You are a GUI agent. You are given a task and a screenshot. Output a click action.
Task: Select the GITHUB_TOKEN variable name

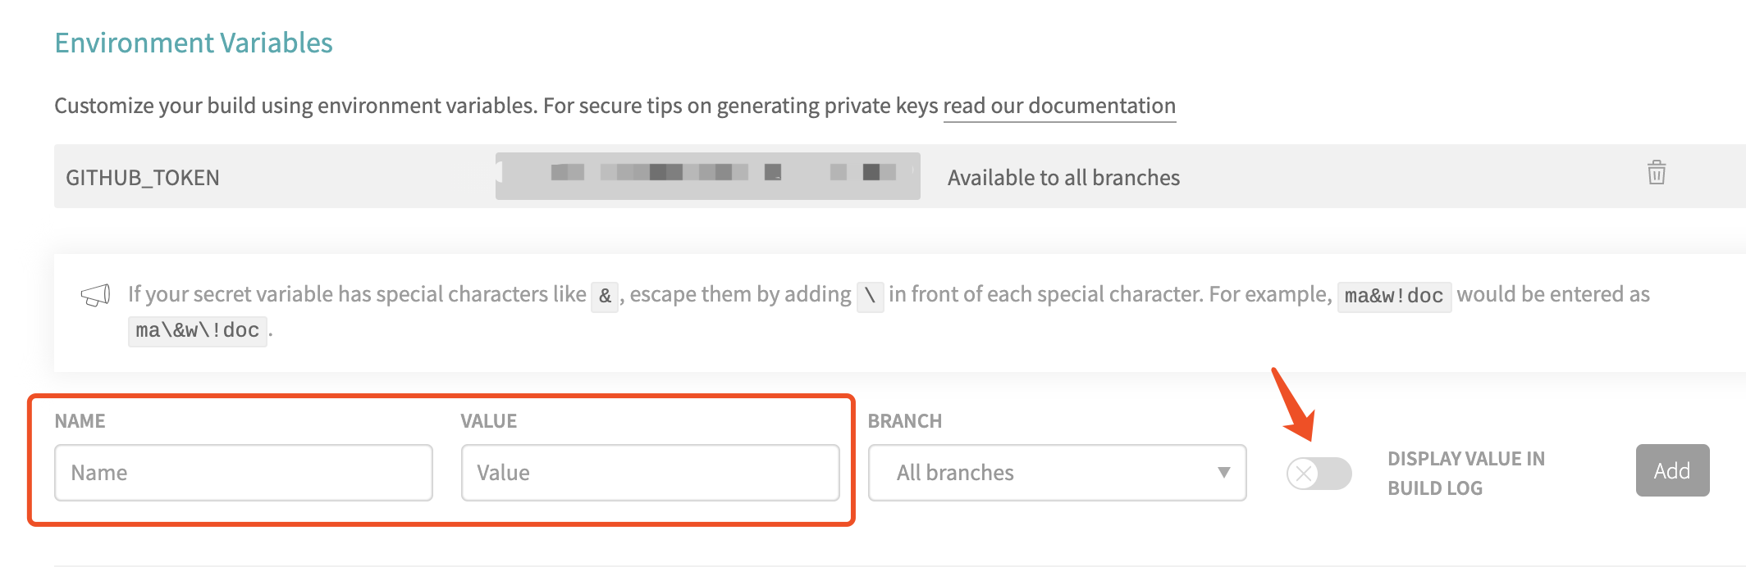[x=143, y=178]
